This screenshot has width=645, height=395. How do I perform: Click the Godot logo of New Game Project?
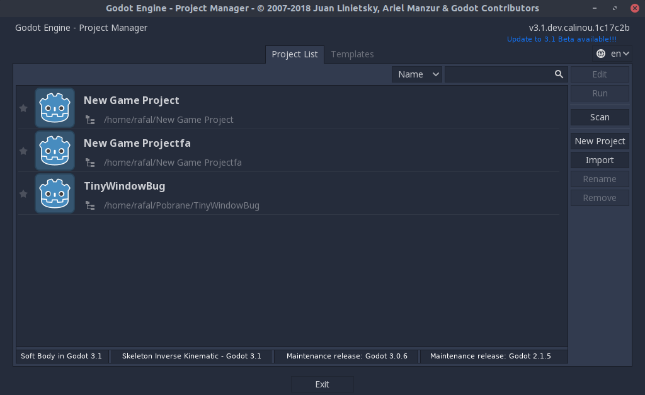tap(55, 108)
